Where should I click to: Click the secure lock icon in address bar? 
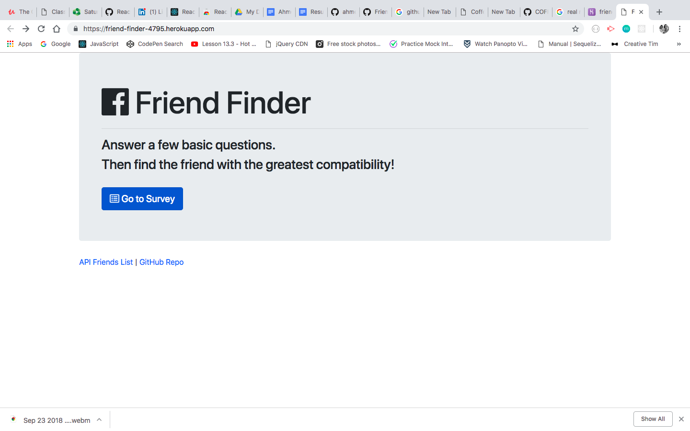tap(76, 29)
